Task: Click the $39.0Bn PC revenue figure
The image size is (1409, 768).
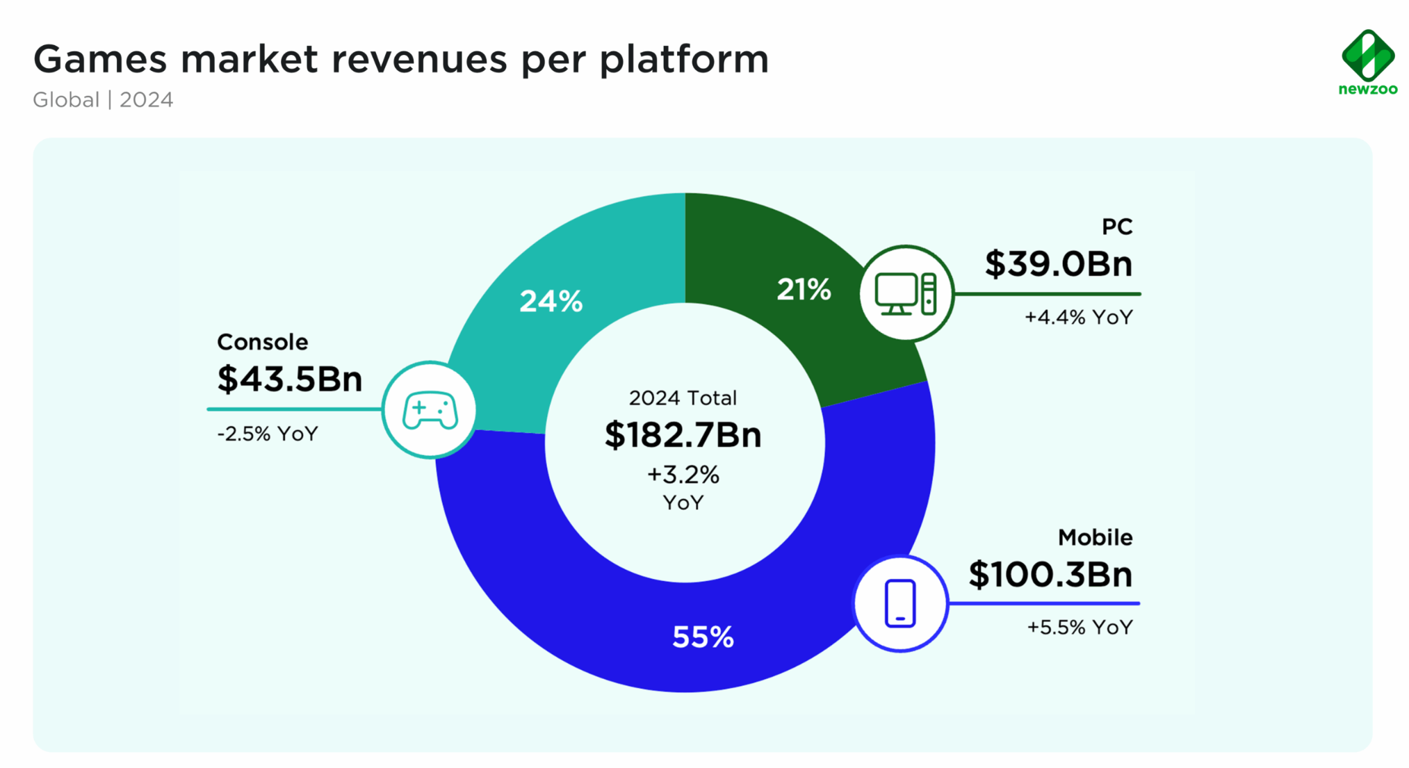Action: [x=1058, y=264]
